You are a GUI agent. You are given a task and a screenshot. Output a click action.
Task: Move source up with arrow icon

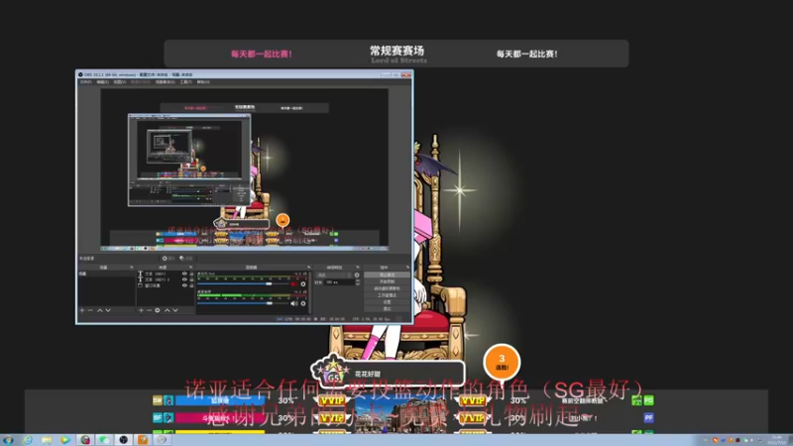pyautogui.click(x=168, y=310)
